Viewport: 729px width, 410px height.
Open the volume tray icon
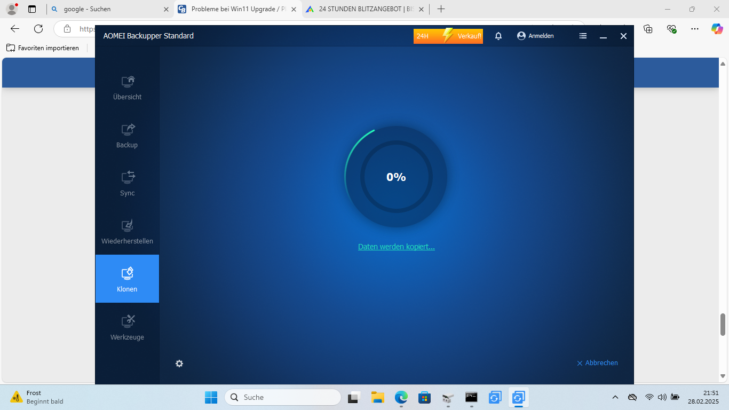coord(662,397)
